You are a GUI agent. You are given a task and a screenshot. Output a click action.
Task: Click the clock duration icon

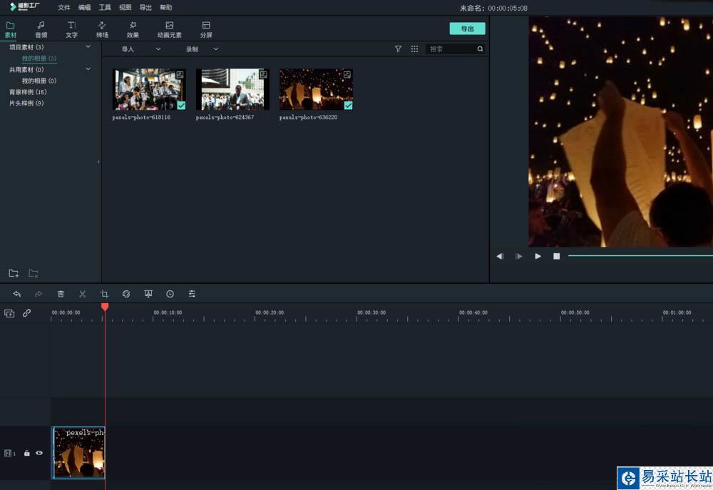point(170,294)
